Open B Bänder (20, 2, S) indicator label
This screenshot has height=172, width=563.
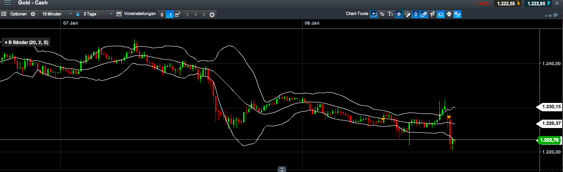point(26,42)
